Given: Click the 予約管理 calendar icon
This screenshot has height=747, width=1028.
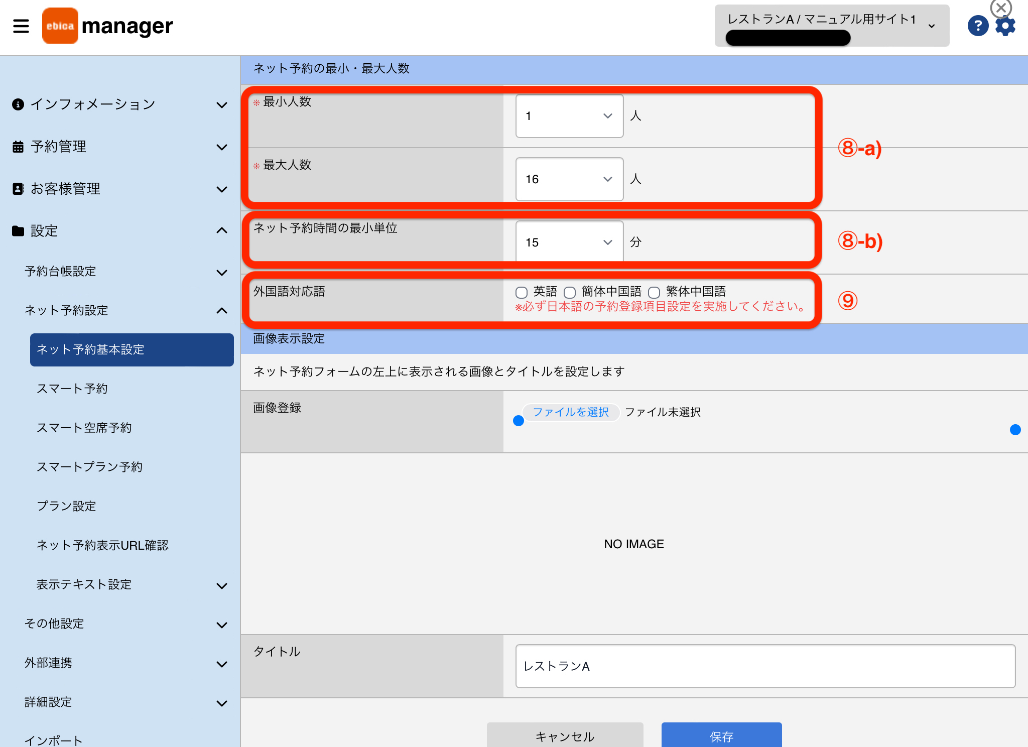Looking at the screenshot, I should (x=18, y=147).
